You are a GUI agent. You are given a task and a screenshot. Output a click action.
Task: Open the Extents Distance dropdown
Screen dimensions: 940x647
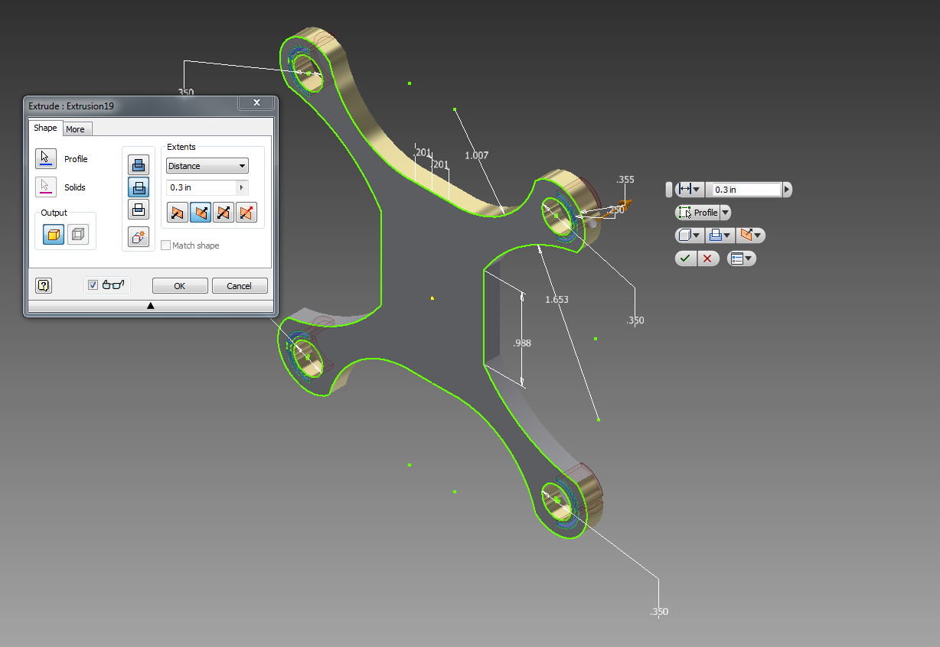[207, 166]
